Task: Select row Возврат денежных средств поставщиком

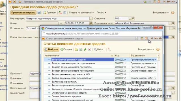Action: point(100,71)
